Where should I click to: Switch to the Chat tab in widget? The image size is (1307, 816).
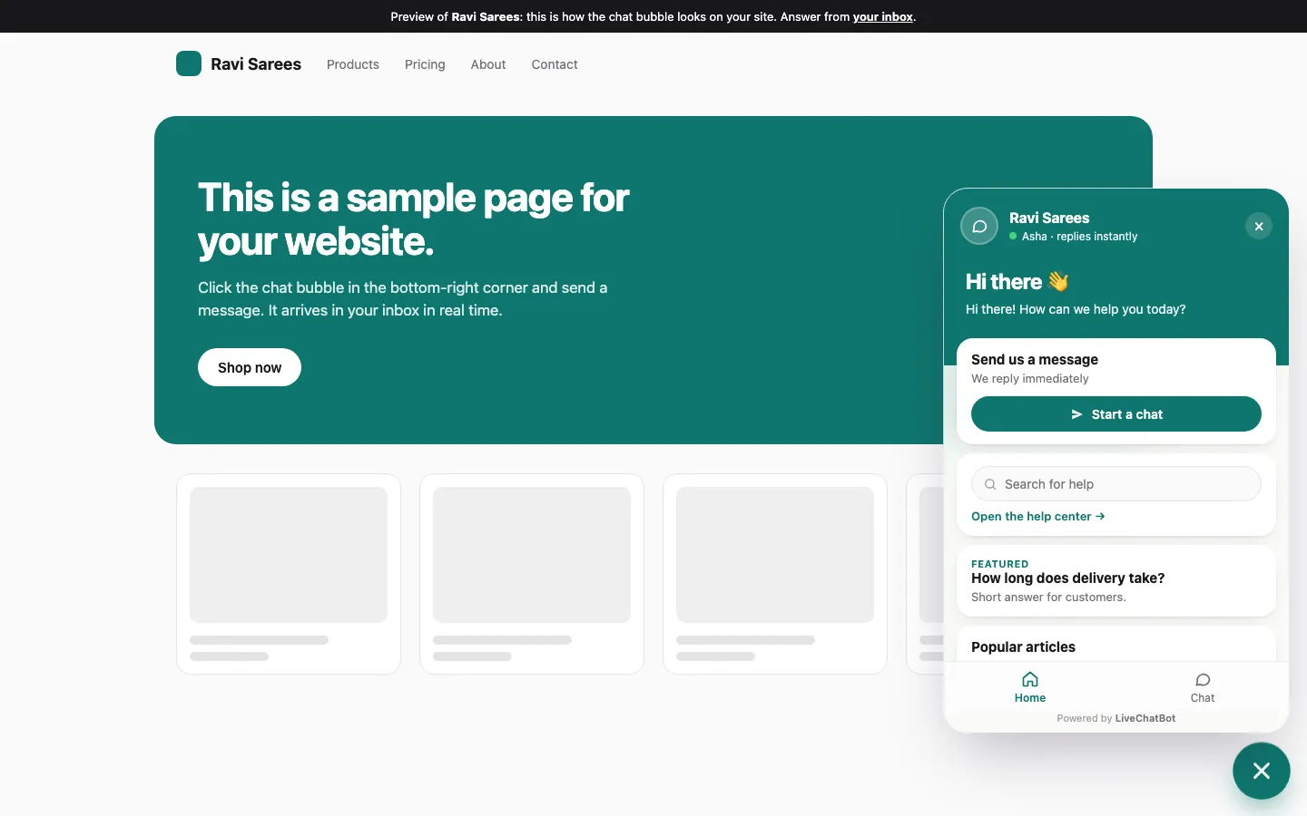tap(1203, 688)
